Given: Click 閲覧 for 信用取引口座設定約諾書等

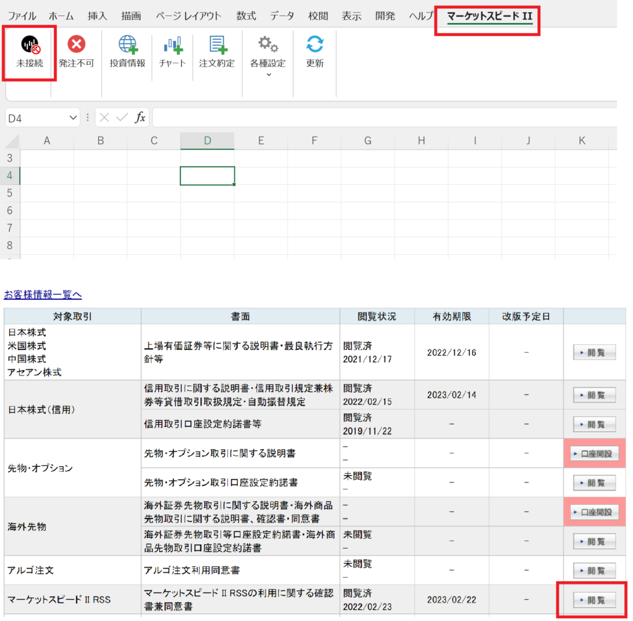Looking at the screenshot, I should [595, 424].
